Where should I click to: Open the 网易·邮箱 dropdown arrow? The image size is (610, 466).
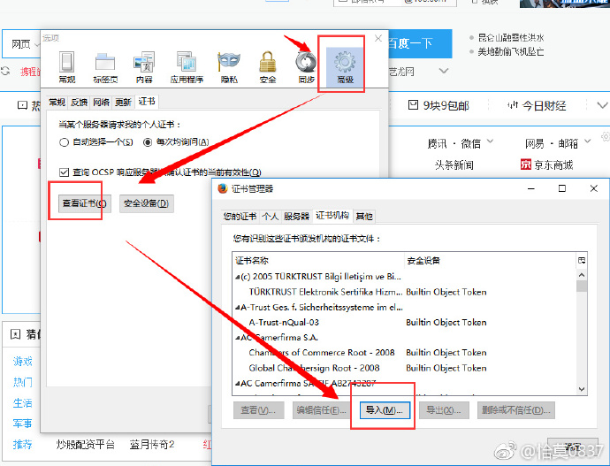coord(587,141)
